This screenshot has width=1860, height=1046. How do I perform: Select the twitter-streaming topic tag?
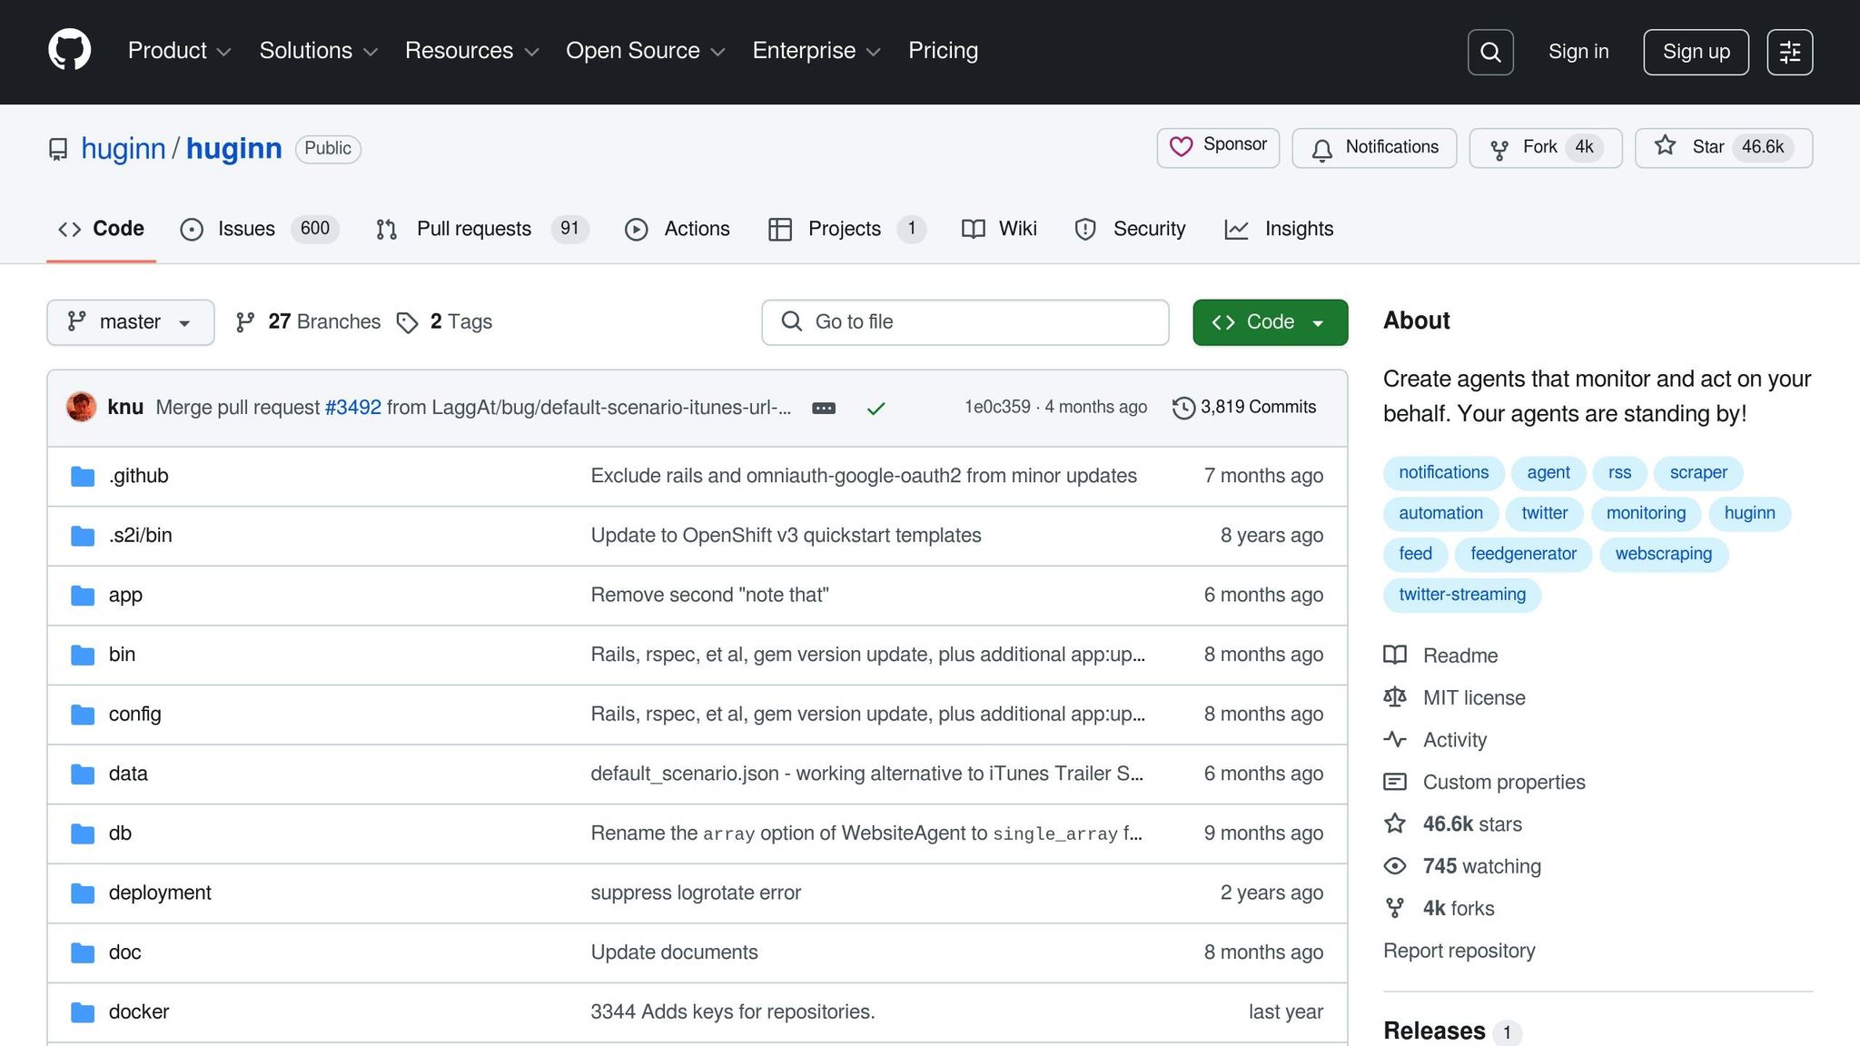(1462, 595)
